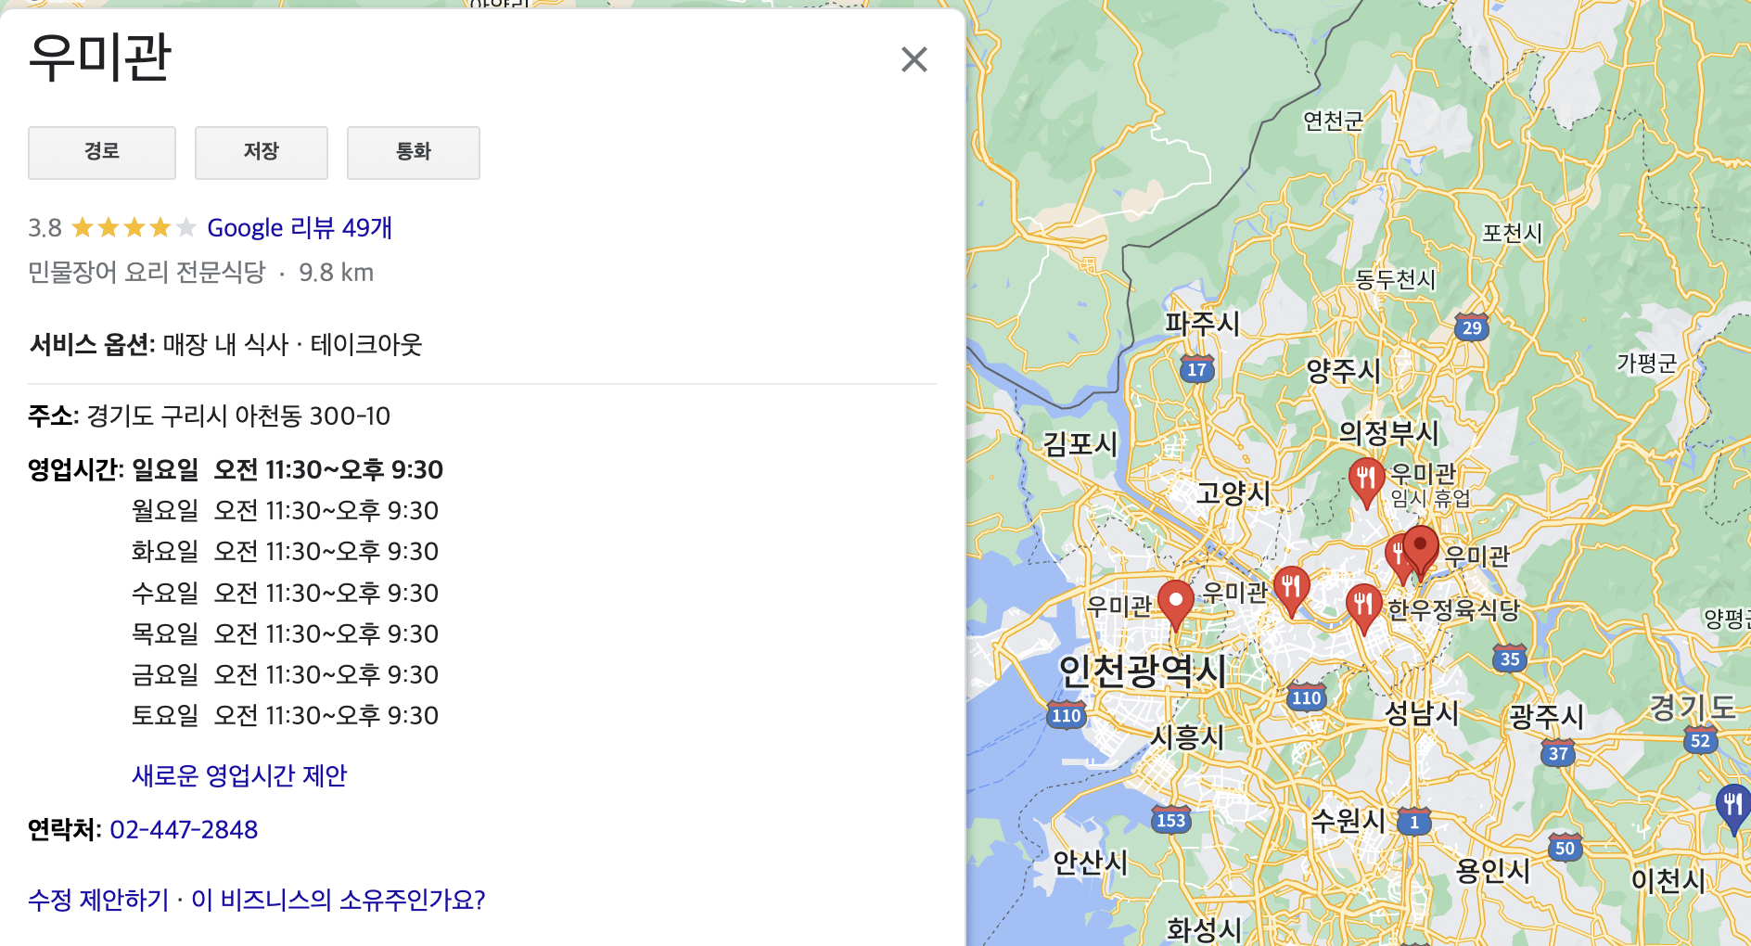Click 파주시 city label

1202,323
